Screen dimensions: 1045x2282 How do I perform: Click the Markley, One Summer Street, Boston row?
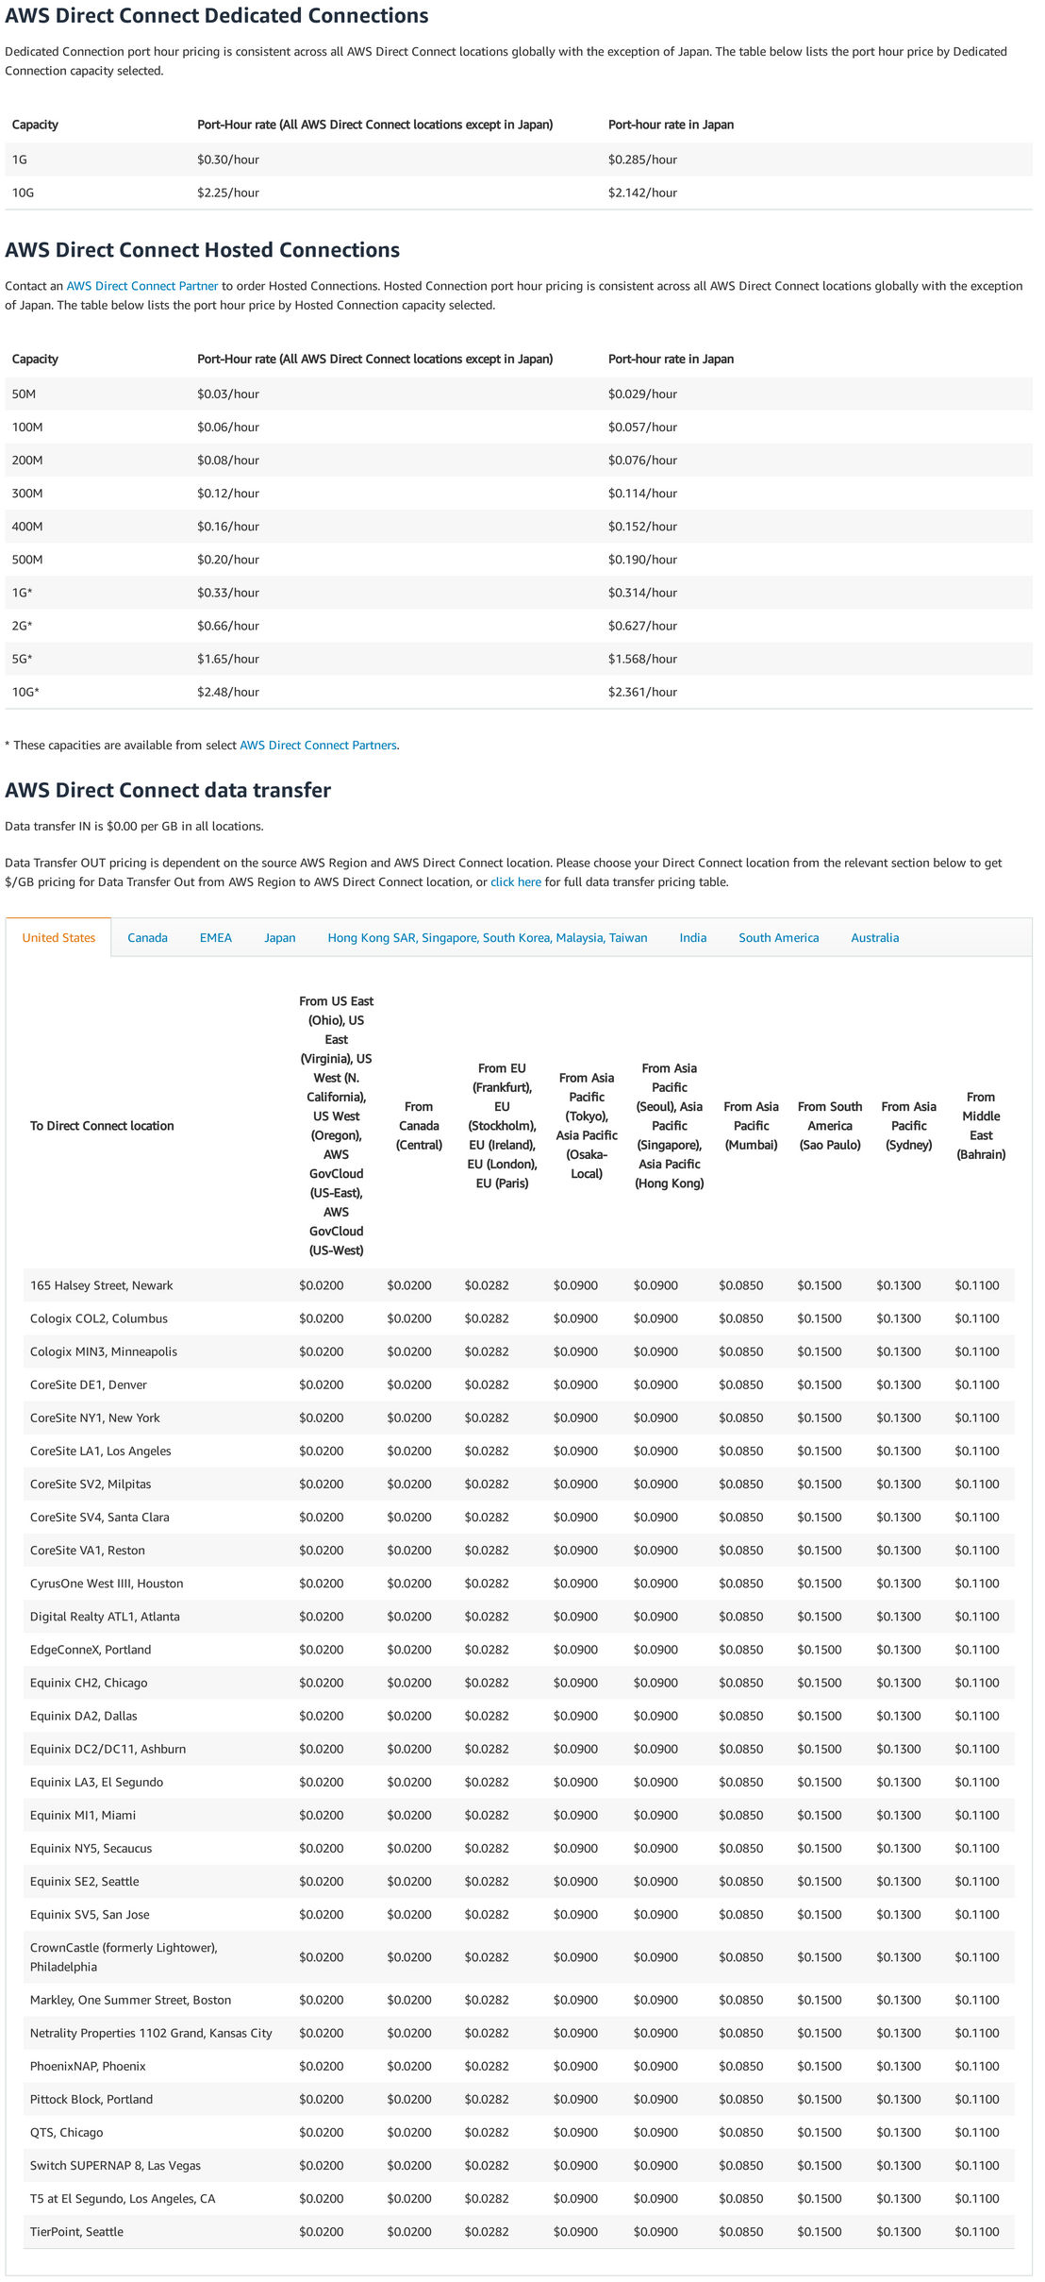[x=520, y=1998]
